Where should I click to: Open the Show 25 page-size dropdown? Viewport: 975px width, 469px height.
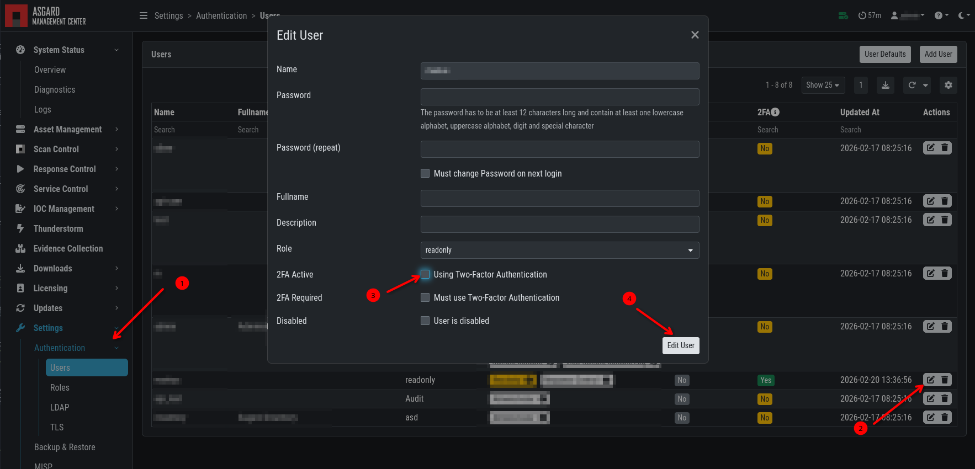823,85
